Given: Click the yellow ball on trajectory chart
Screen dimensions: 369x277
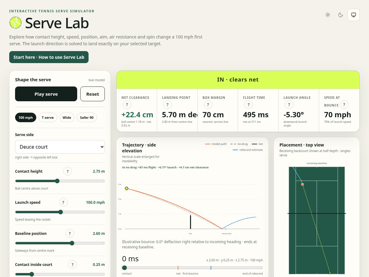Looking at the screenshot, I should 126,188.
